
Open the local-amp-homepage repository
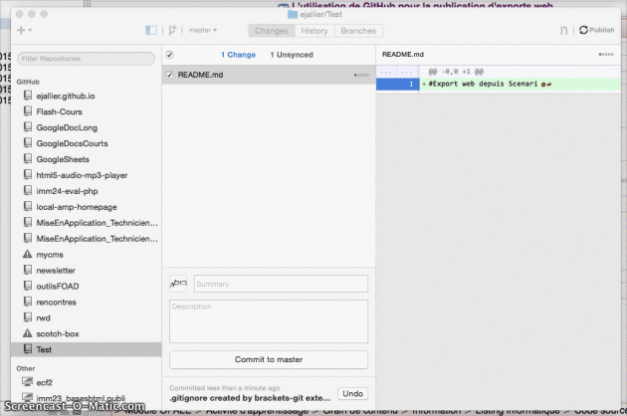click(77, 207)
